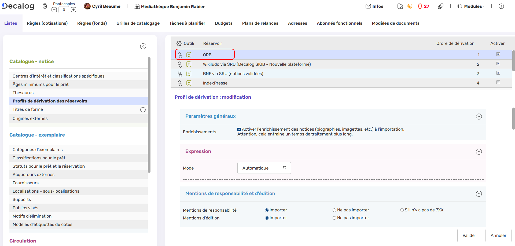Select 'Ne pas importer' for Mentions d'édition

point(334,218)
